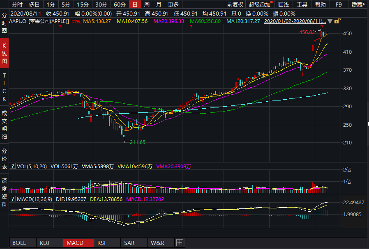Image resolution: width=369 pixels, height=249 pixels.
Task: Click the 2020/01/02-2020/08/11 date range link
Action: tap(295, 21)
